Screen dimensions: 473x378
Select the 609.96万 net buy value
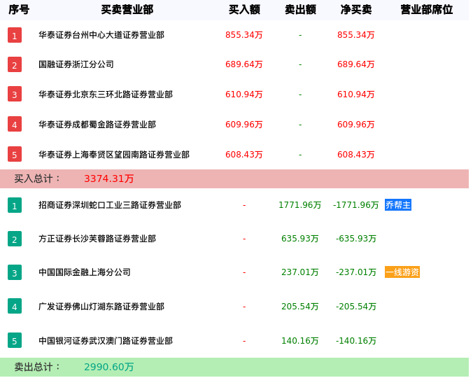coord(356,125)
